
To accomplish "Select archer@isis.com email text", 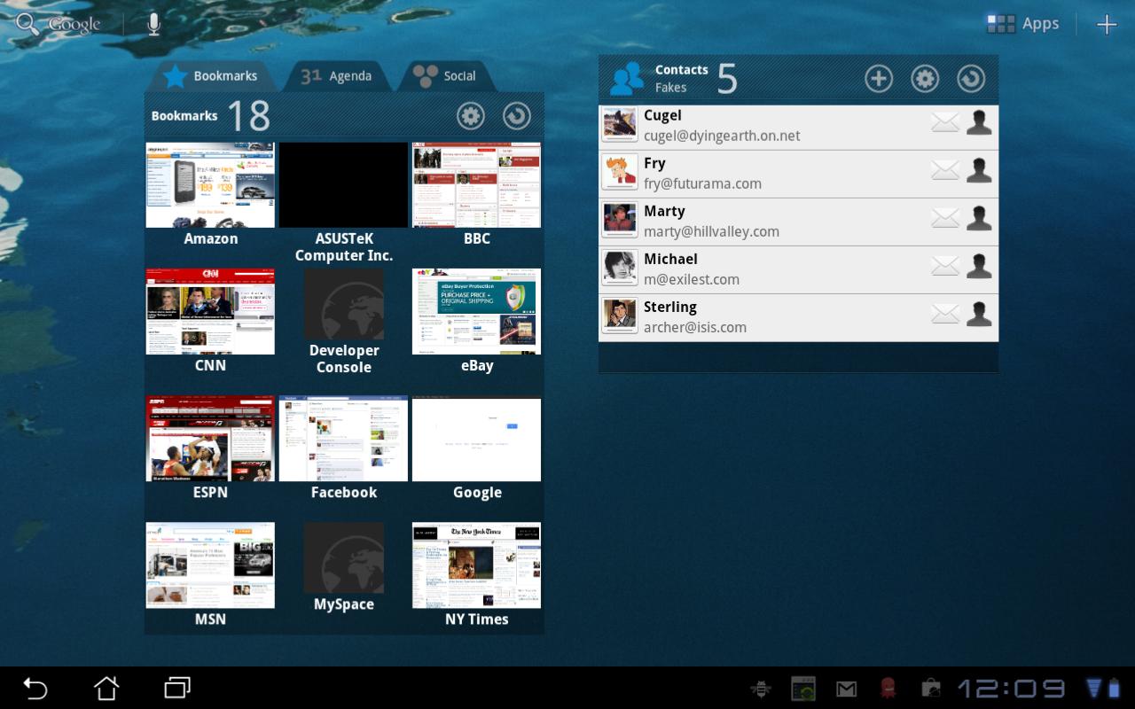I will point(695,327).
